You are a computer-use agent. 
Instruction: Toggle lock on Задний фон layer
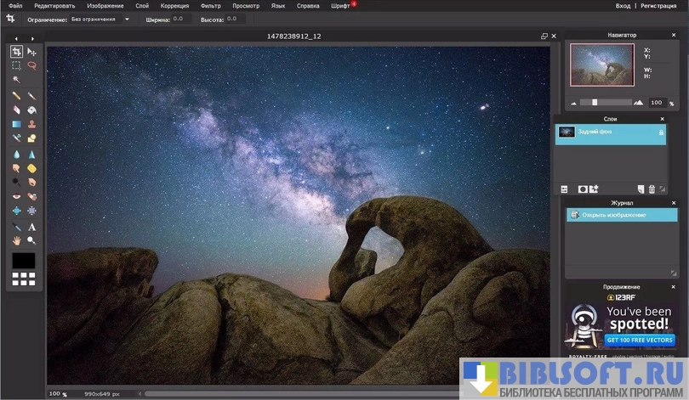coord(660,132)
